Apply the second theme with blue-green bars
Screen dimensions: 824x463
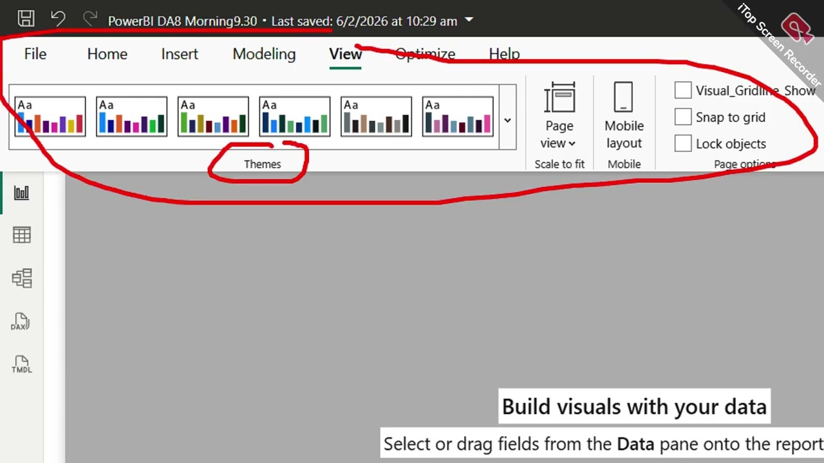point(131,116)
